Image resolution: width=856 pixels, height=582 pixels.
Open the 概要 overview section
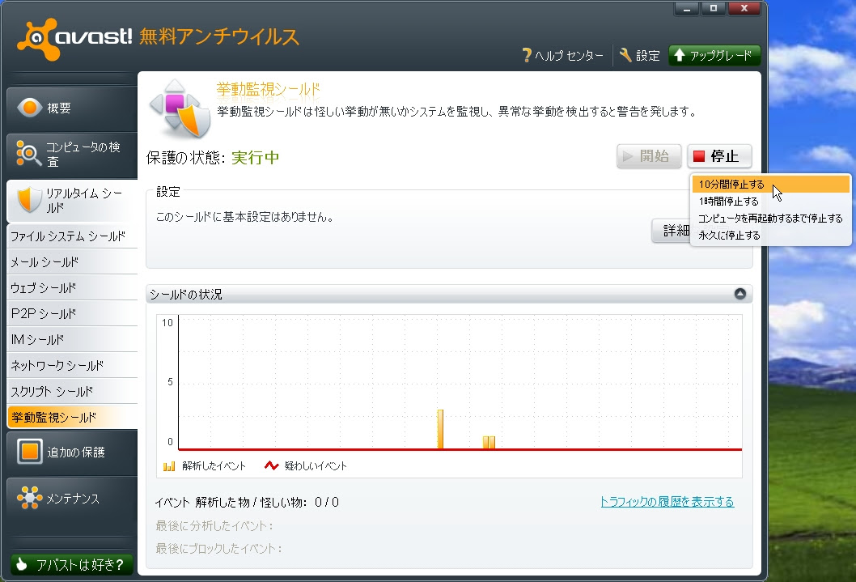point(72,108)
